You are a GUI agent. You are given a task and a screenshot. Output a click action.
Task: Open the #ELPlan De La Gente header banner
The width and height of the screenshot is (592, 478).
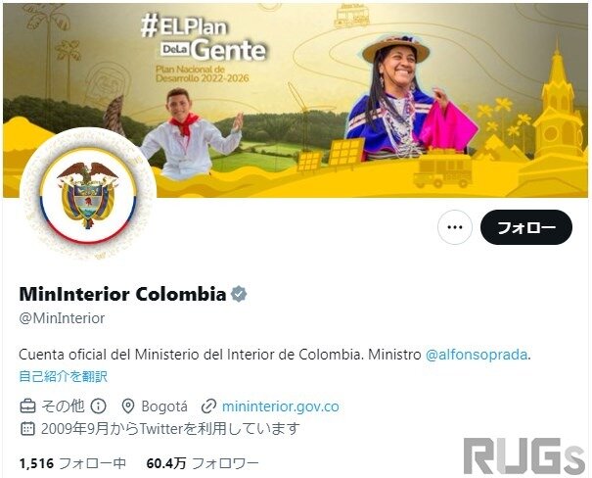pos(296,100)
